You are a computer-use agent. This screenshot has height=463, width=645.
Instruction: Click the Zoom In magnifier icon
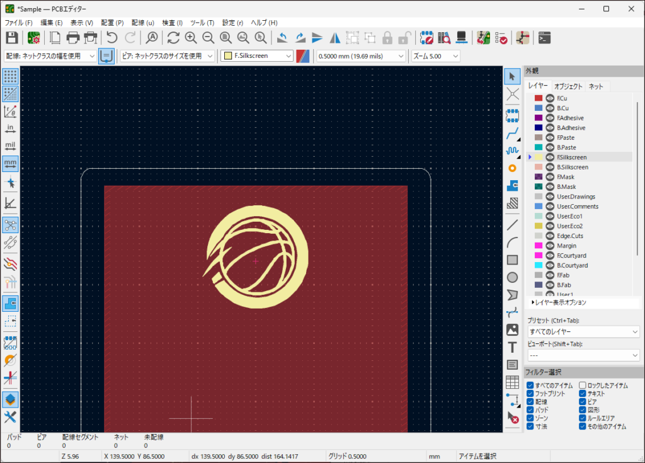(x=191, y=37)
